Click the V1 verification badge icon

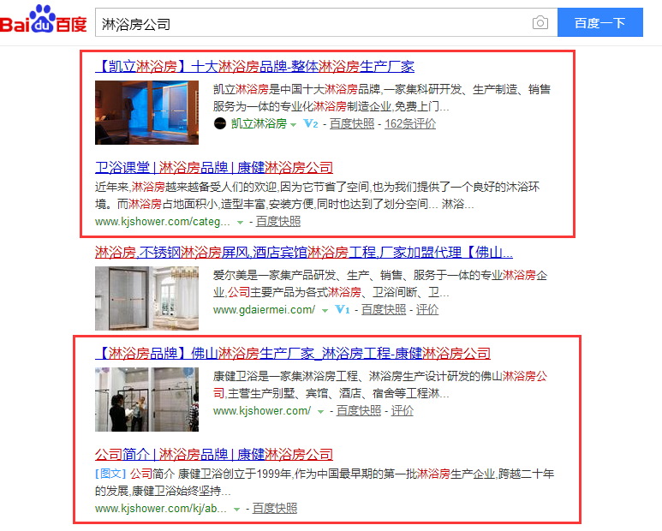tap(343, 309)
